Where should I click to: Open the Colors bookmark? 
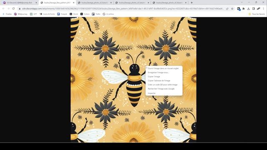coord(85,14)
